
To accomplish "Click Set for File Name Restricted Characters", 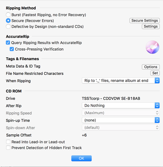I will [155, 73].
